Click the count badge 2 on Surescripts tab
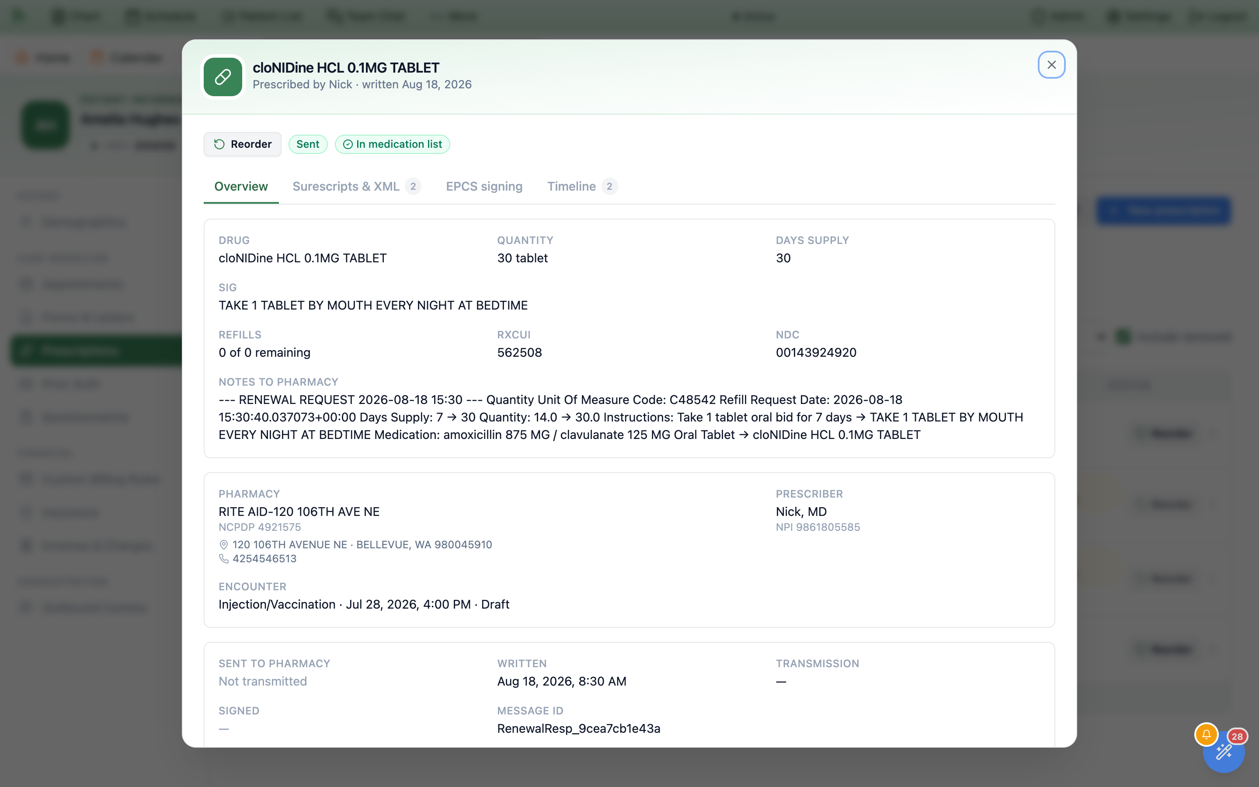Viewport: 1259px width, 787px height. click(413, 186)
